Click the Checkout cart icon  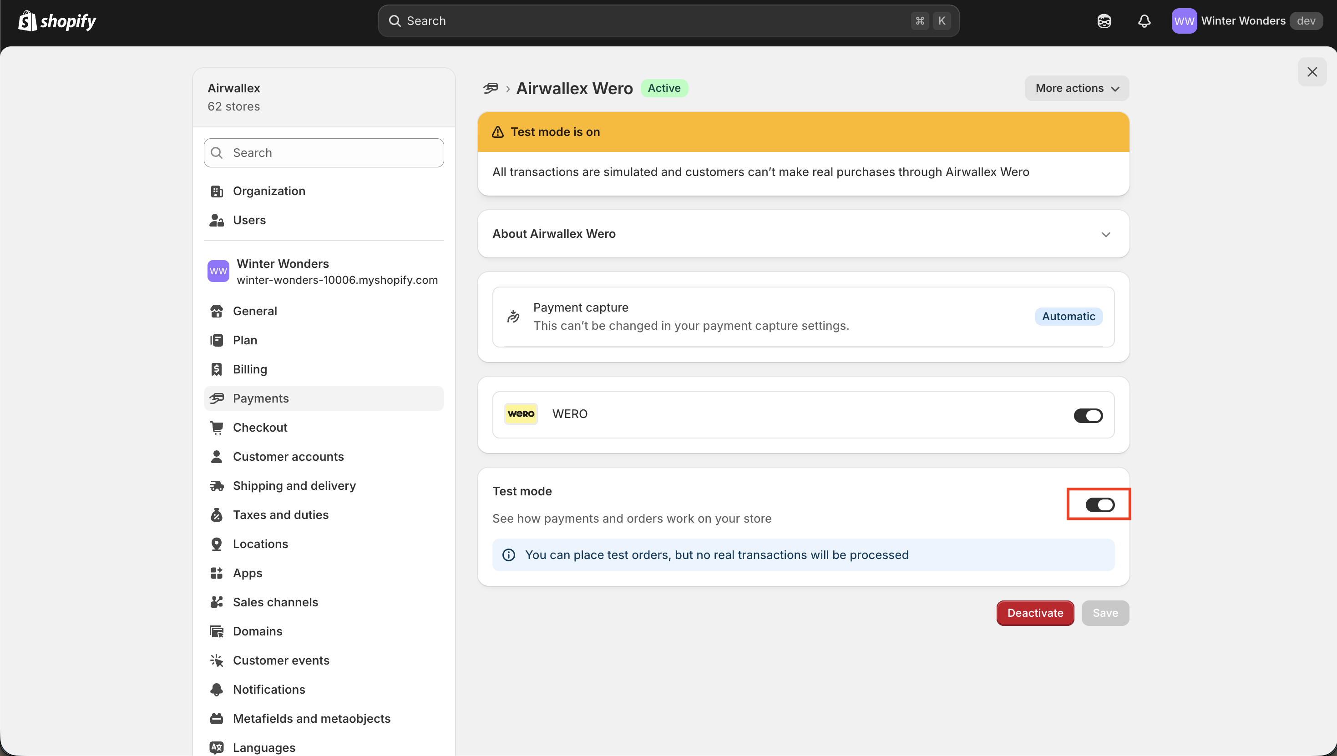217,427
